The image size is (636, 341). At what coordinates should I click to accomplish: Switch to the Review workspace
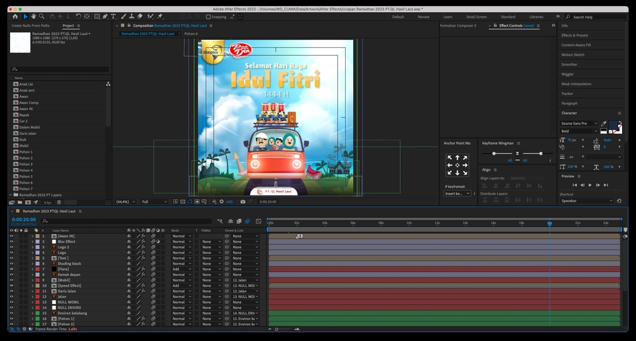pyautogui.click(x=423, y=17)
